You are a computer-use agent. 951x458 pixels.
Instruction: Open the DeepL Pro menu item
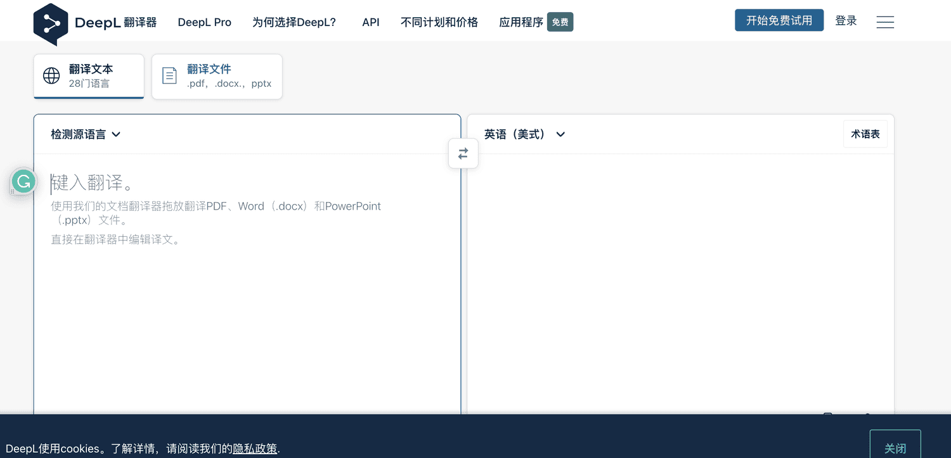pyautogui.click(x=204, y=22)
